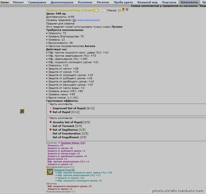
Task: Select Set of Exenteration [0/5]
Action: tap(70, 133)
